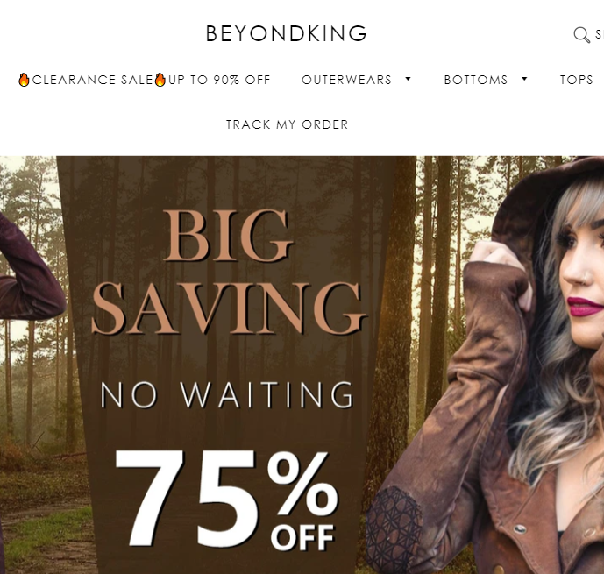Open search via the magnifier icon
Screen dimensions: 604x574
[581, 35]
